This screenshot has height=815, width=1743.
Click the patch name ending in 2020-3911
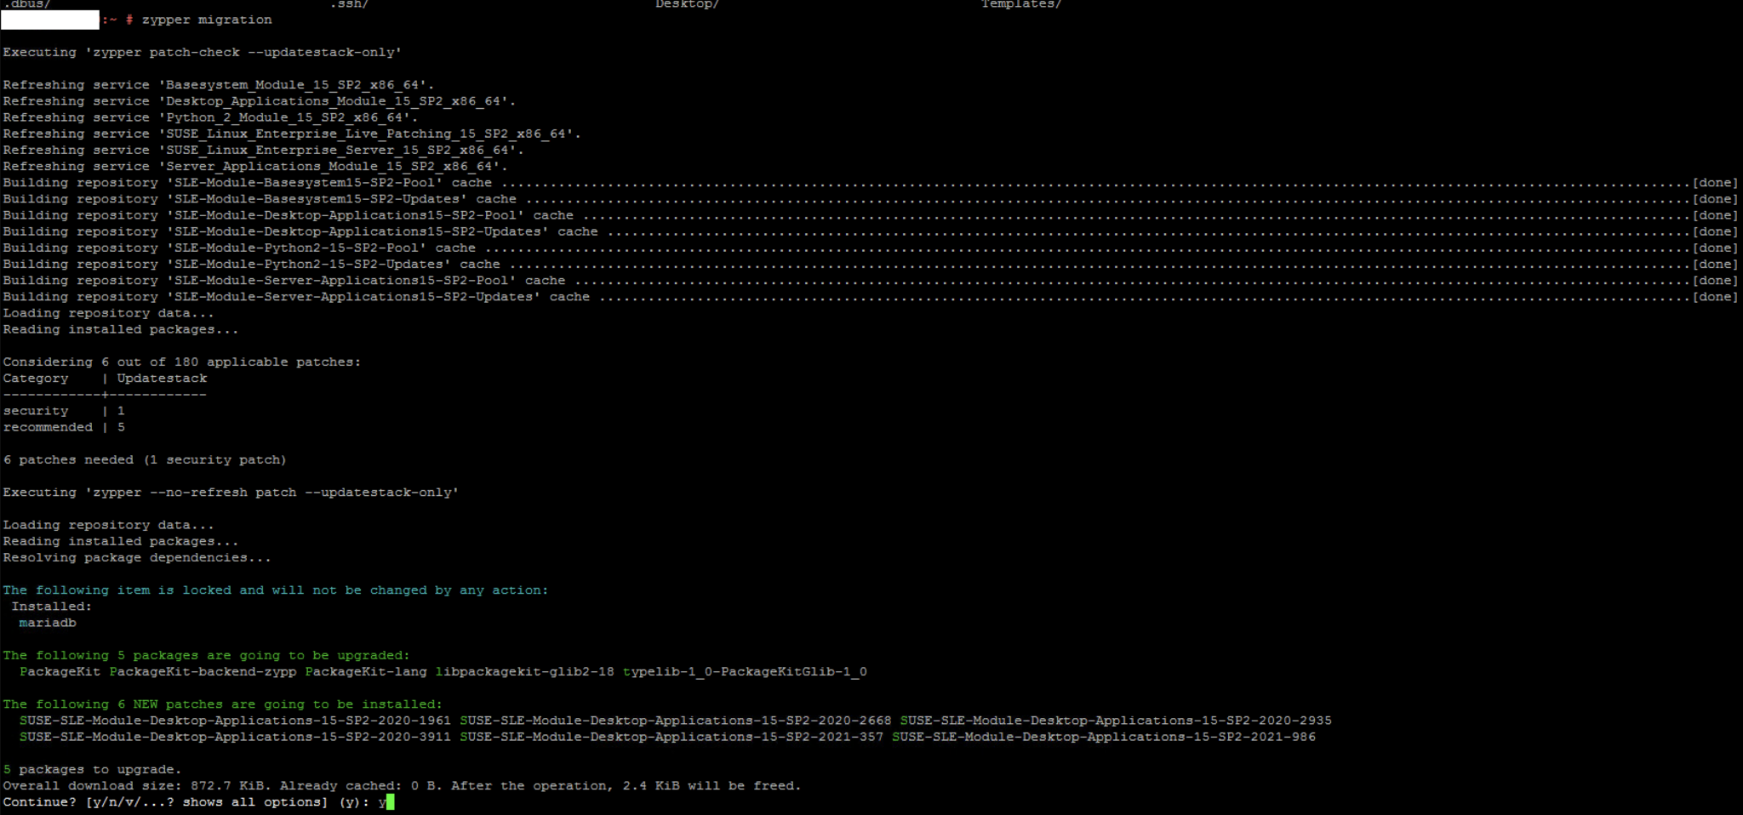(235, 737)
